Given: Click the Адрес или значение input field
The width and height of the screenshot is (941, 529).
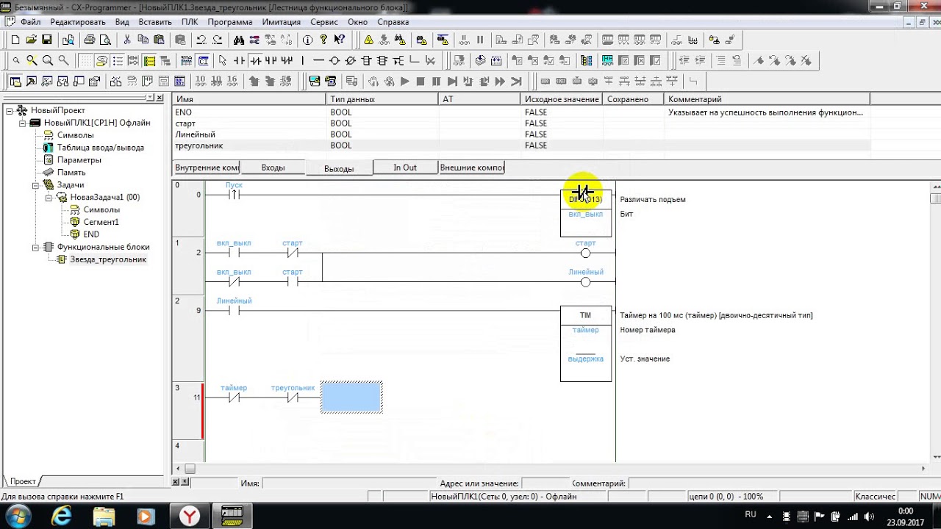Looking at the screenshot, I should coord(545,483).
